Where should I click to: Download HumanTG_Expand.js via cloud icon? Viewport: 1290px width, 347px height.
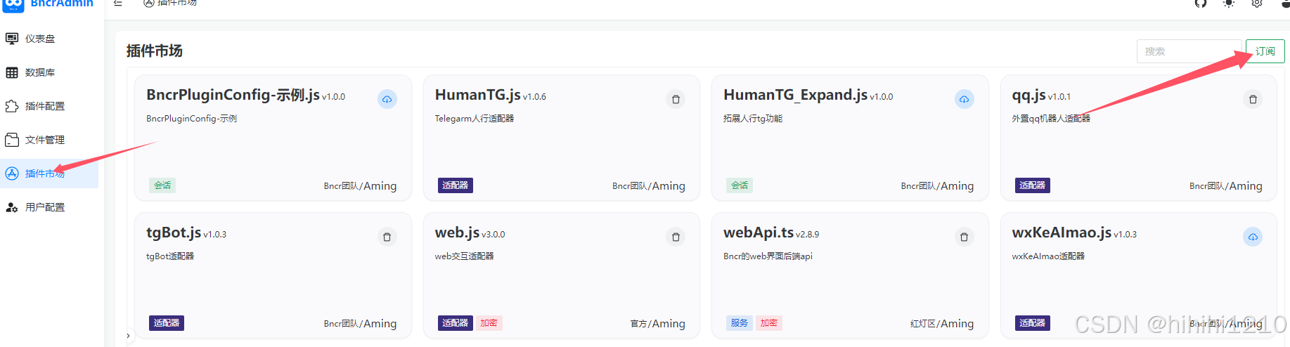pos(965,99)
